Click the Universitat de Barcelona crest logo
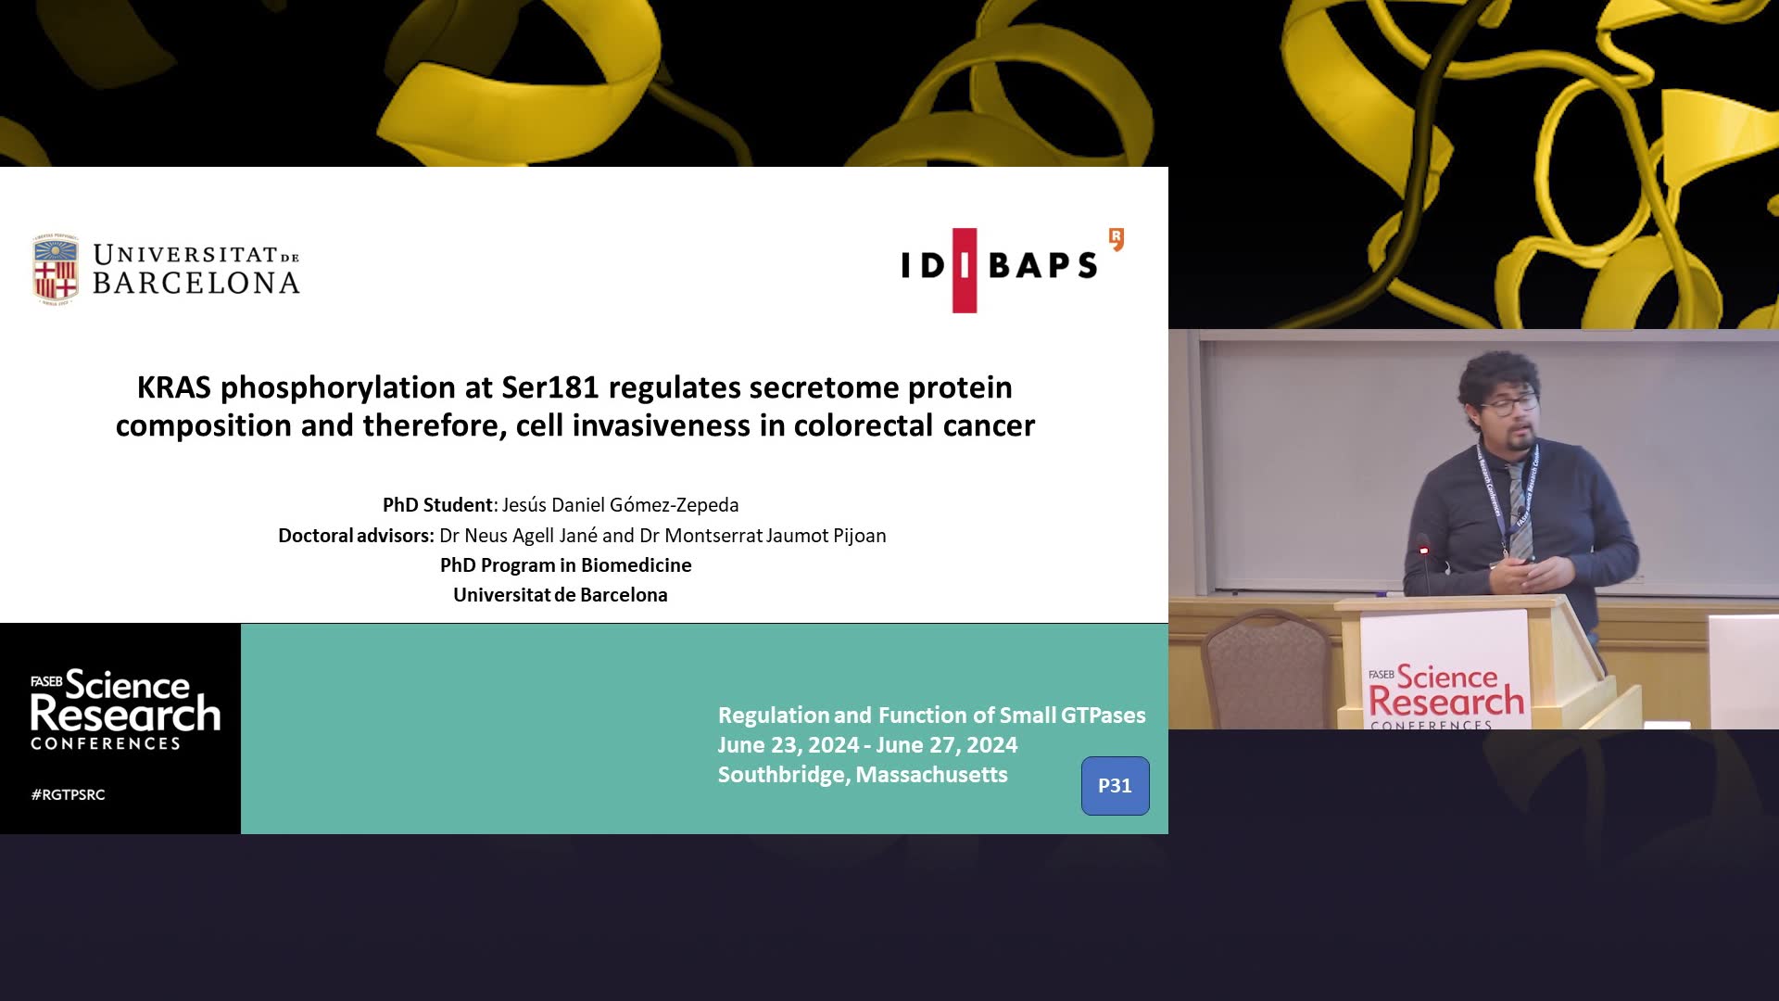The width and height of the screenshot is (1779, 1001). [x=56, y=270]
